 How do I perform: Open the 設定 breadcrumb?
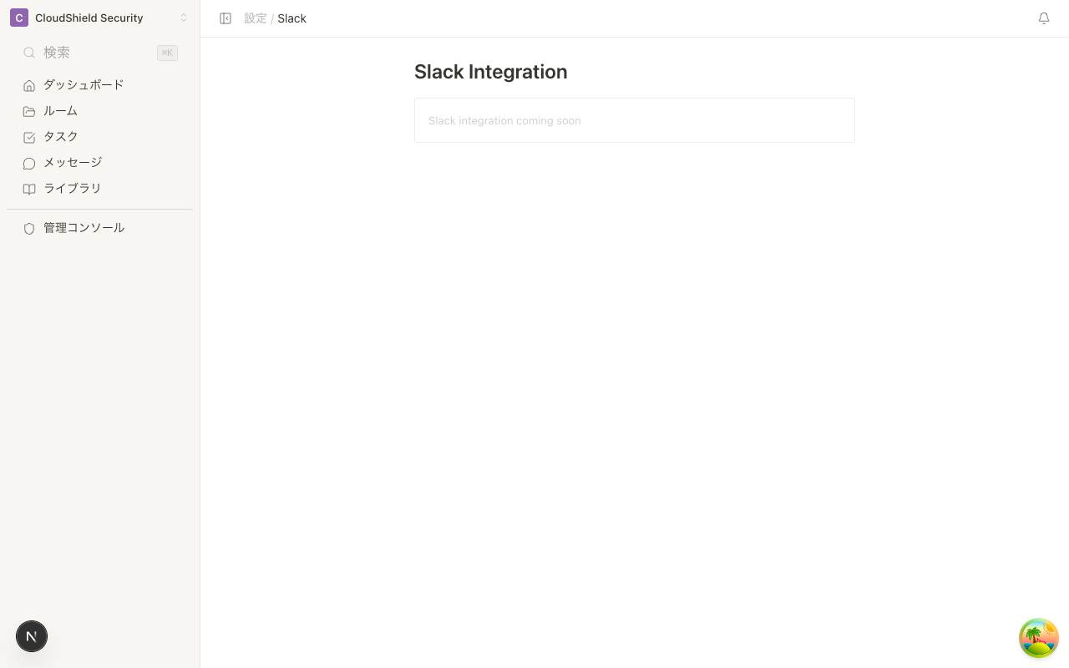(x=256, y=18)
